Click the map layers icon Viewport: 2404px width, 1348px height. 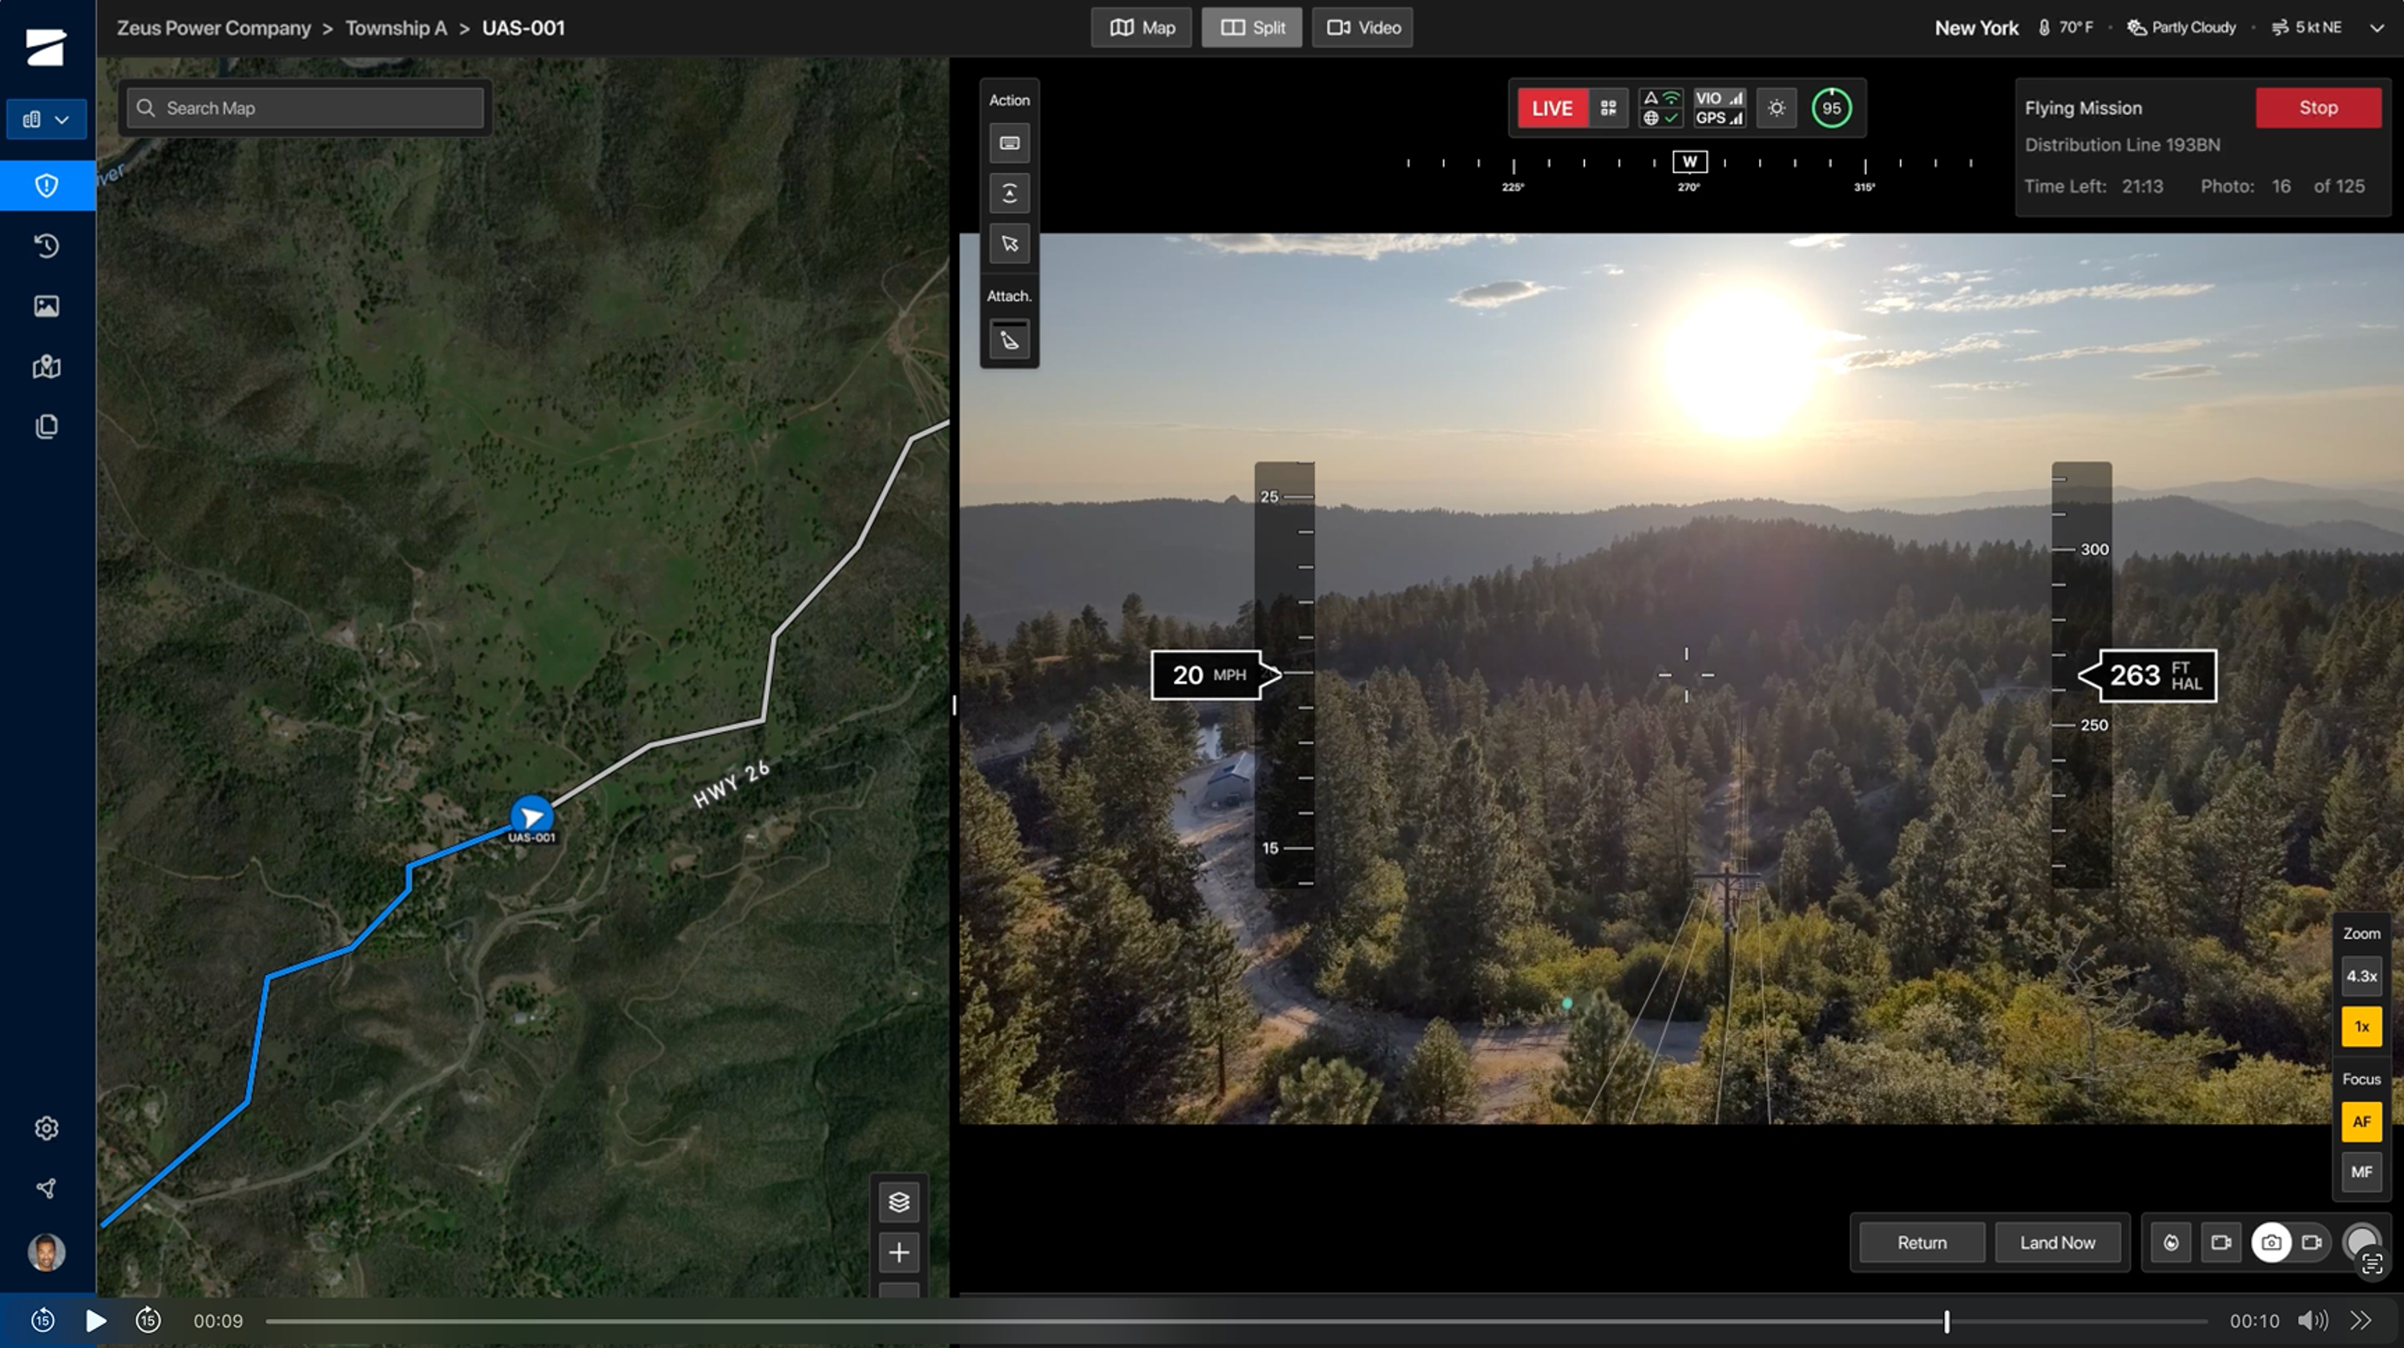click(x=899, y=1201)
